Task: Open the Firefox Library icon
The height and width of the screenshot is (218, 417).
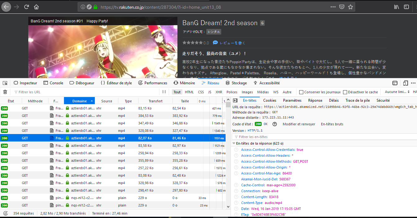Action: (397, 7)
